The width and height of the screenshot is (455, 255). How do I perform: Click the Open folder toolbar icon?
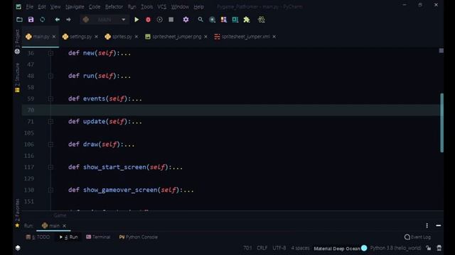coord(19,20)
